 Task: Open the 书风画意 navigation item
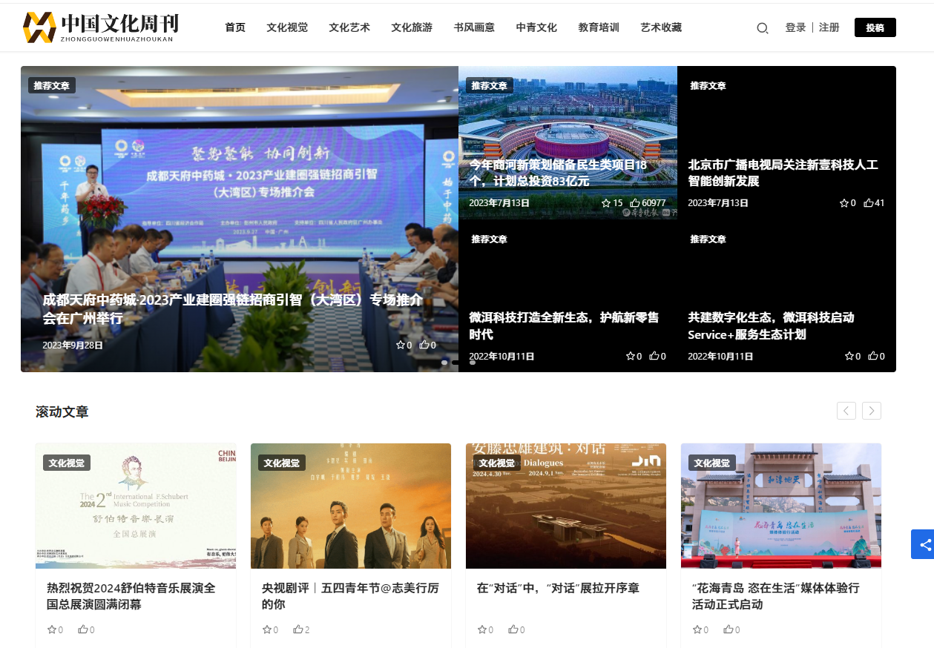click(x=474, y=27)
